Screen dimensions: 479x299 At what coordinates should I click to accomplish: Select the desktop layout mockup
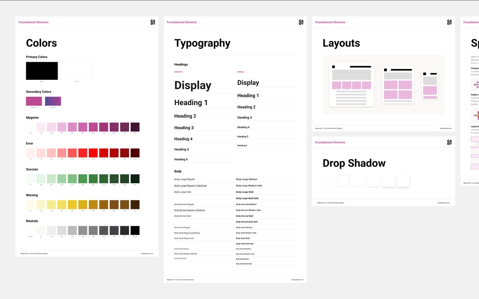[x=351, y=85]
